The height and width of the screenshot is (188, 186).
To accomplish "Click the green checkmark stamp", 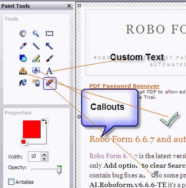I will click(x=169, y=119).
